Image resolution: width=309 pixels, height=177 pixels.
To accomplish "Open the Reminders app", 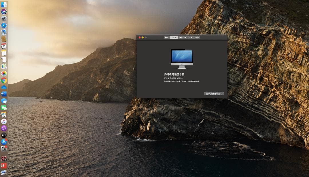I will (x=4, y=59).
